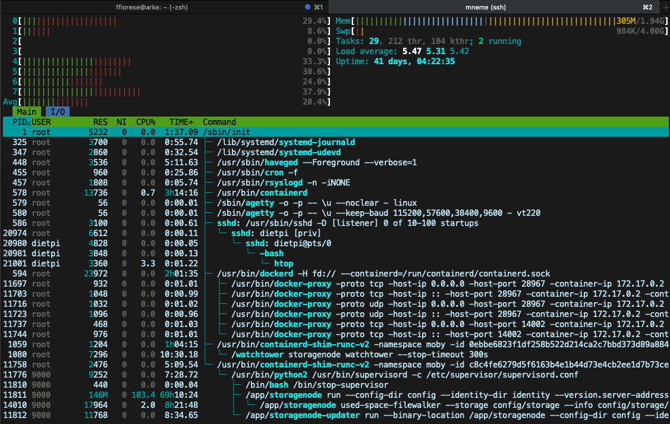Open the htop I/O tab

[x=58, y=112]
